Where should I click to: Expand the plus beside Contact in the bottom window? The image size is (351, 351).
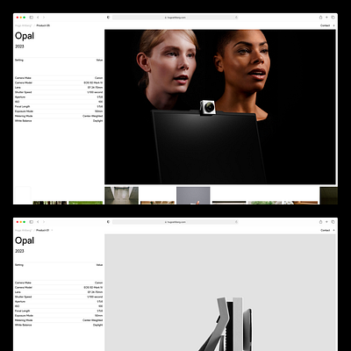pos(333,231)
